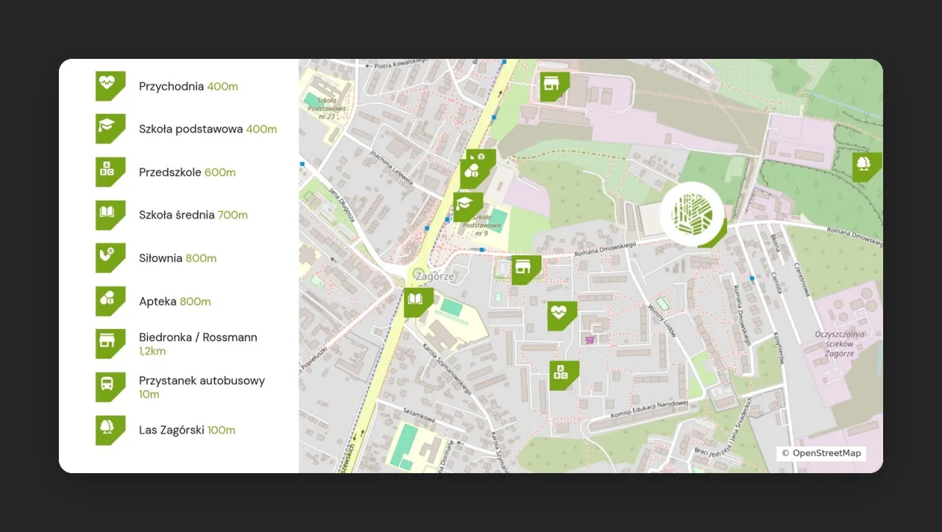Open the book marker near Zagórze roundabout
The image size is (942, 532).
click(x=418, y=302)
